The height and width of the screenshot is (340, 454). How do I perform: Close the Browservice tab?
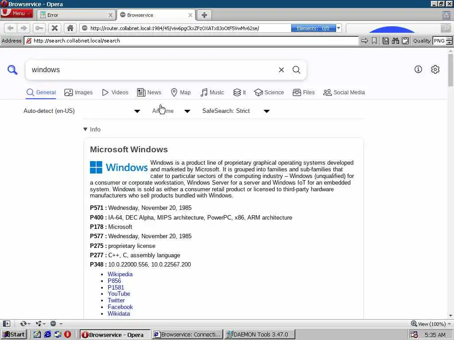pyautogui.click(x=190, y=15)
